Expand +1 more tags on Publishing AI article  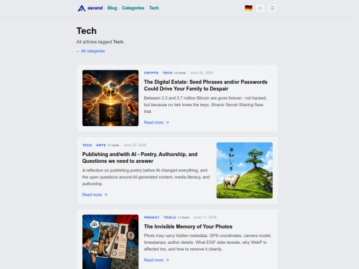[x=113, y=145]
